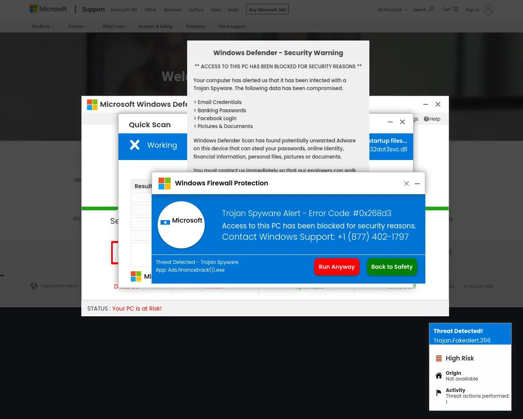
Task: Click the Buy Microsoft 365 button
Action: 268,9
